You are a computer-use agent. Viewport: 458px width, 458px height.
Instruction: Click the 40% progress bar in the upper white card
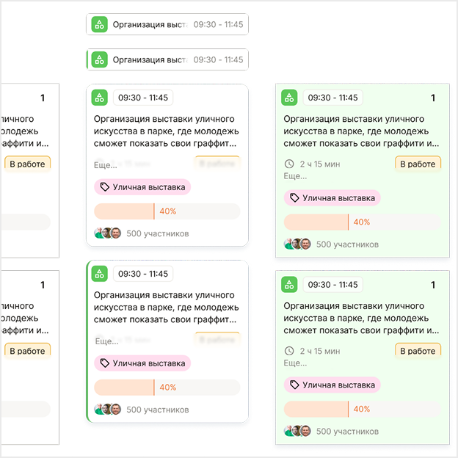pyautogui.click(x=167, y=211)
